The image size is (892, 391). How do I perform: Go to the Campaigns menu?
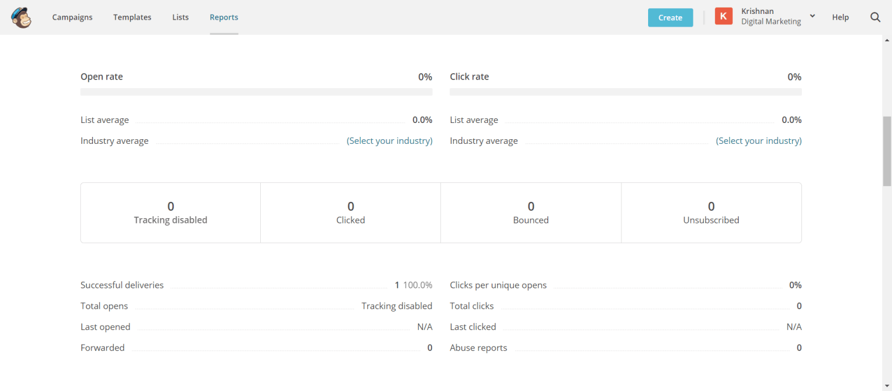(x=72, y=17)
